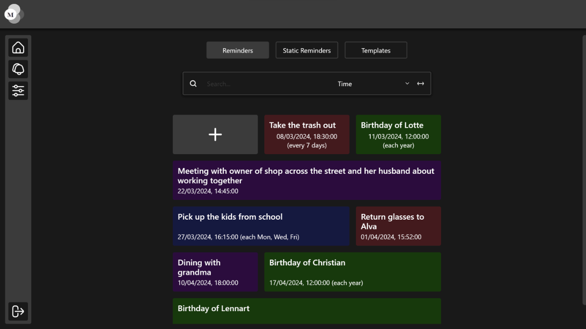Viewport: 586px width, 329px height.
Task: Open Pick up the kids from school
Action: click(x=261, y=226)
